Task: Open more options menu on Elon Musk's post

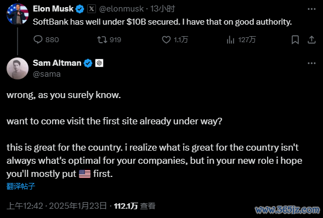Action: coord(311,9)
